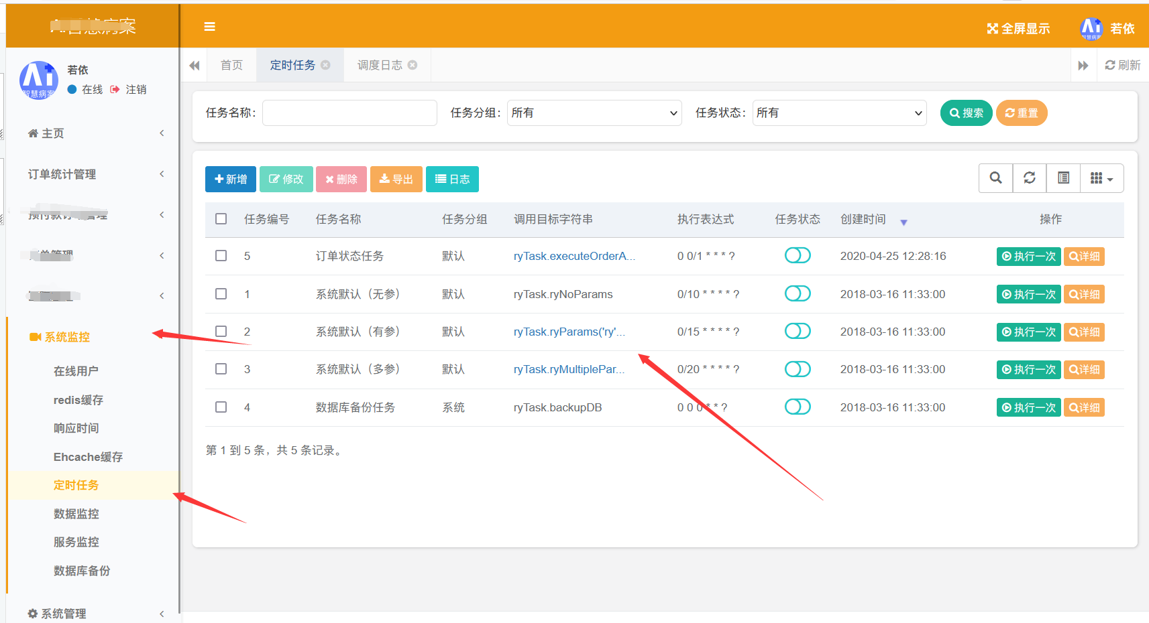
Task: Toggle the status of 数据库备份任务
Action: pos(798,407)
